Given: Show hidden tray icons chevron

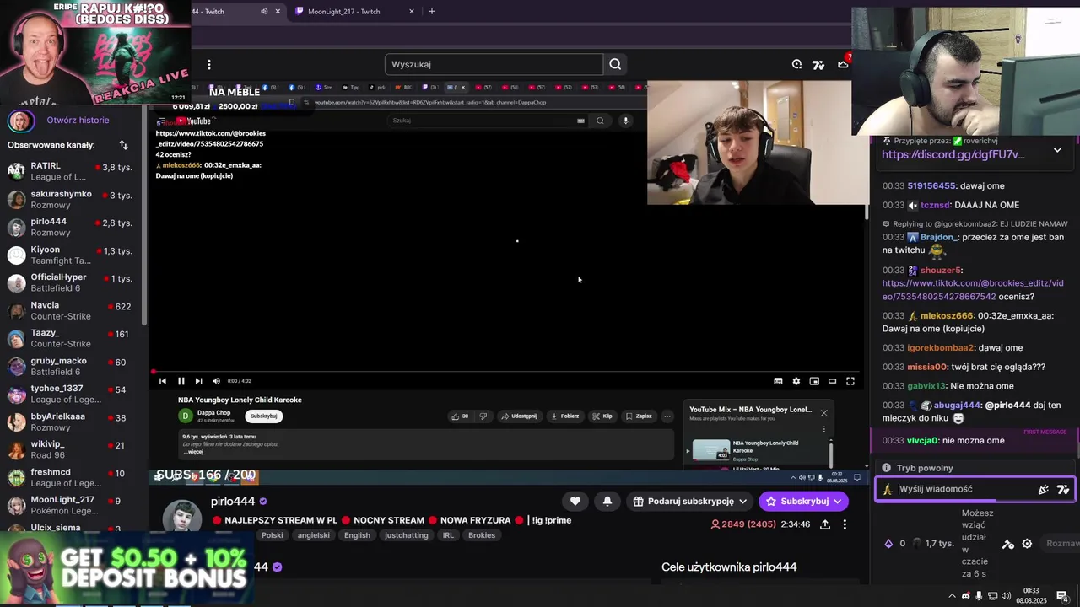Looking at the screenshot, I should [x=953, y=596].
